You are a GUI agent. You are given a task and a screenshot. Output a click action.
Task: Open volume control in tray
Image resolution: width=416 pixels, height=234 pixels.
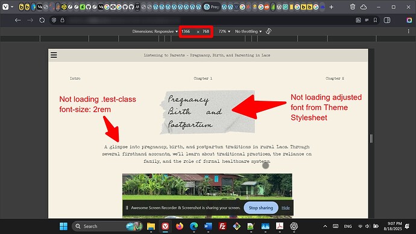tap(367, 226)
